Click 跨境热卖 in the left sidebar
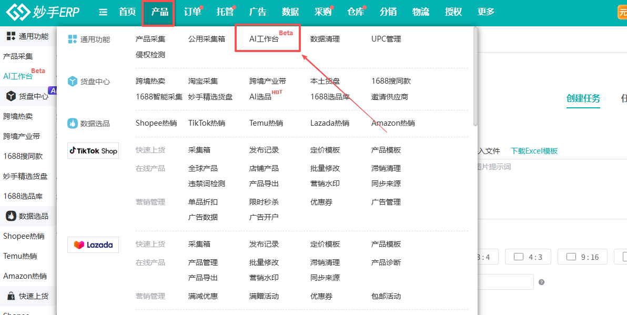This screenshot has height=315, width=627. pyautogui.click(x=18, y=116)
